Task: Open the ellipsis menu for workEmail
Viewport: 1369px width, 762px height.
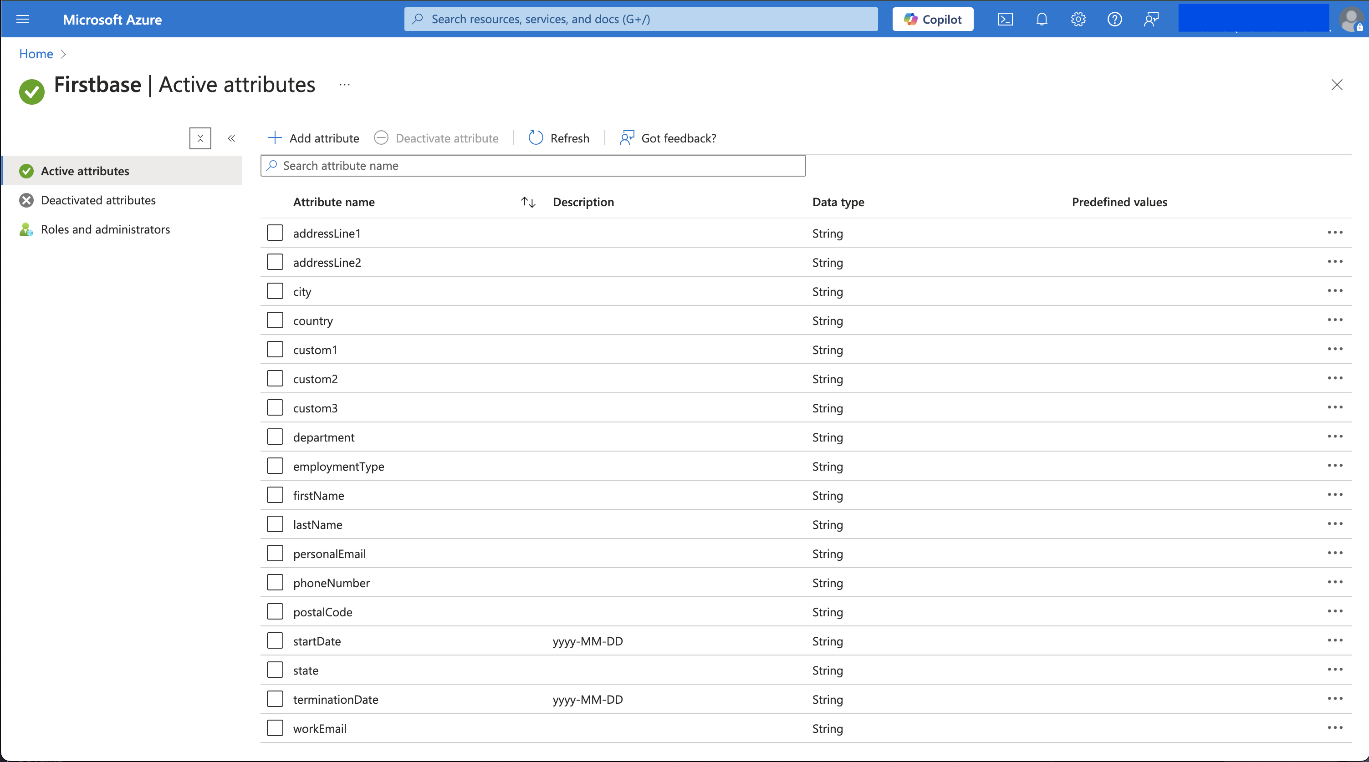Action: (1335, 728)
